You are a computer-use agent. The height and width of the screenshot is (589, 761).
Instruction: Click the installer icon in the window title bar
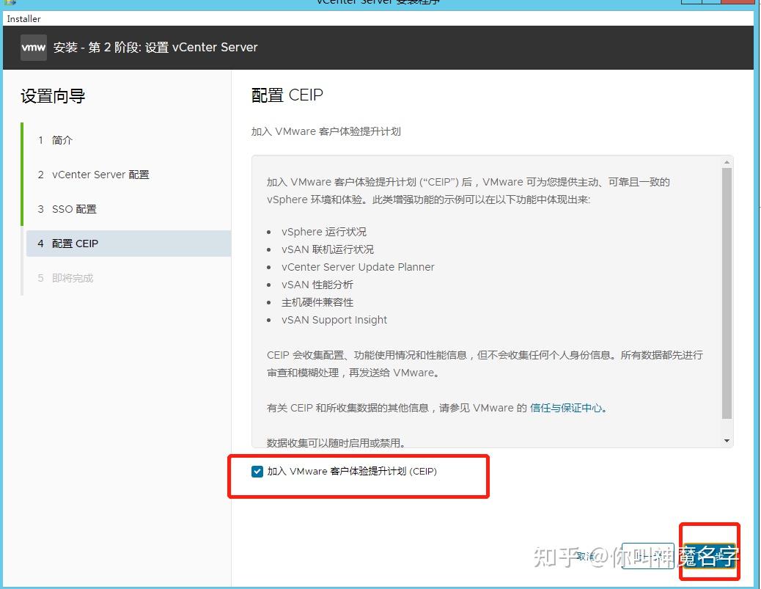tap(10, 4)
